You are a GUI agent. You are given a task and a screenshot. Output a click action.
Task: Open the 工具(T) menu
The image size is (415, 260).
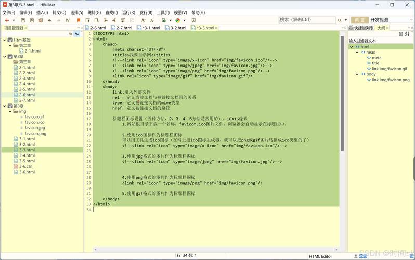[163, 12]
